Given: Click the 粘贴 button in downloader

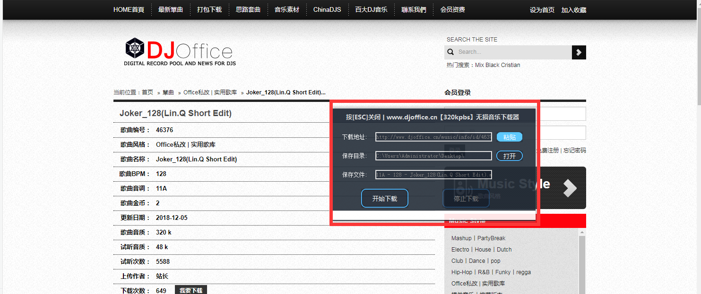Looking at the screenshot, I should click(x=510, y=137).
